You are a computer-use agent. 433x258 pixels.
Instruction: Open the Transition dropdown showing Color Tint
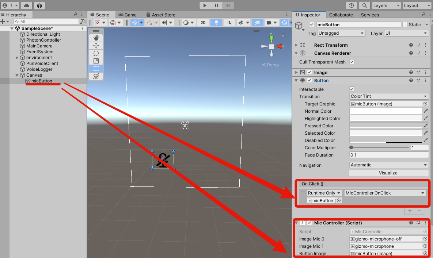pyautogui.click(x=388, y=96)
